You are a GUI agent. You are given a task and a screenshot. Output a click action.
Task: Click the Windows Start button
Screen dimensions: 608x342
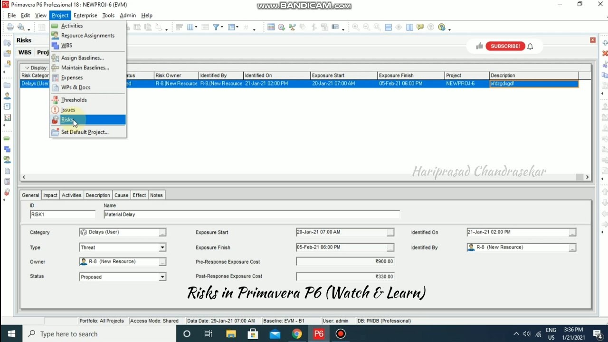click(11, 334)
